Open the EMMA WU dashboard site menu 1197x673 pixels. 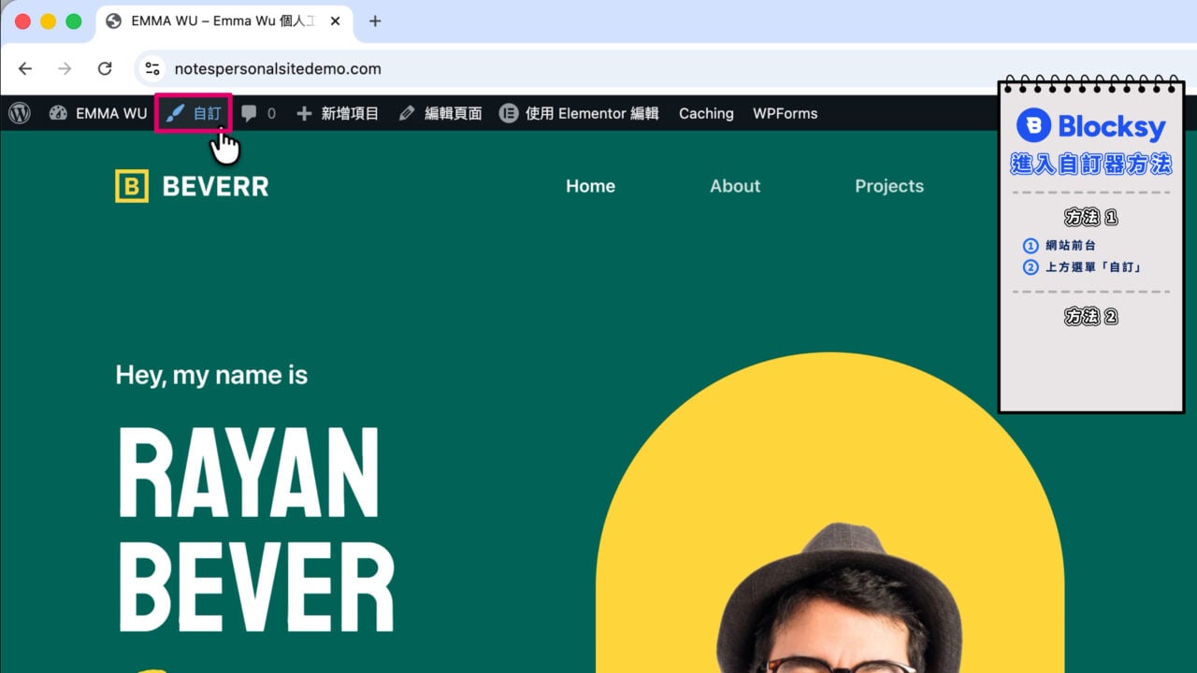point(98,113)
